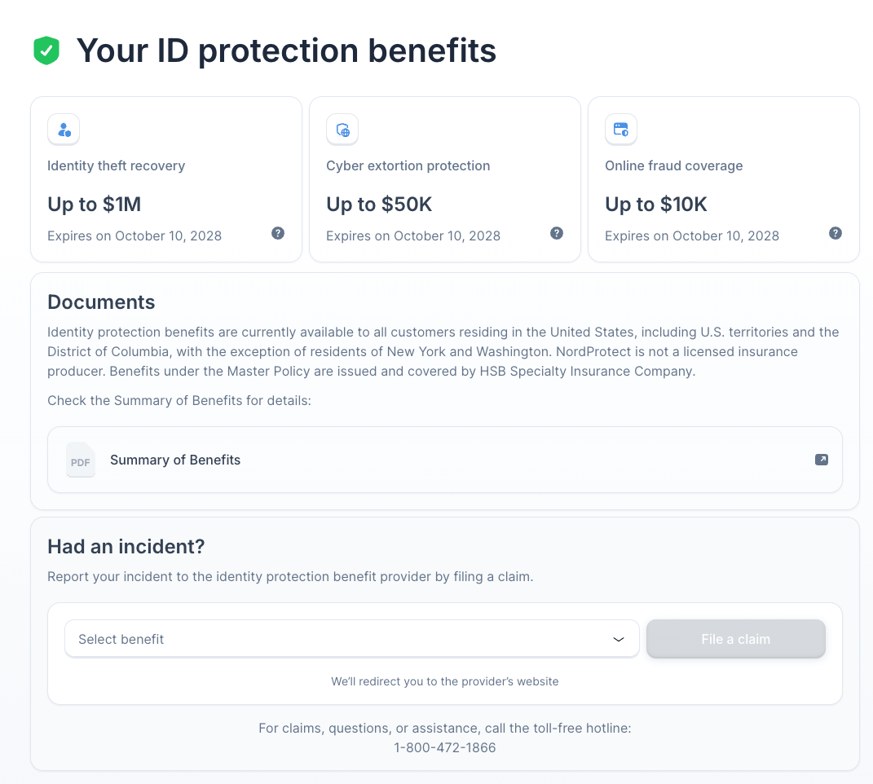Click the Cyber extortion protection shield icon
The width and height of the screenshot is (873, 784).
(x=342, y=130)
